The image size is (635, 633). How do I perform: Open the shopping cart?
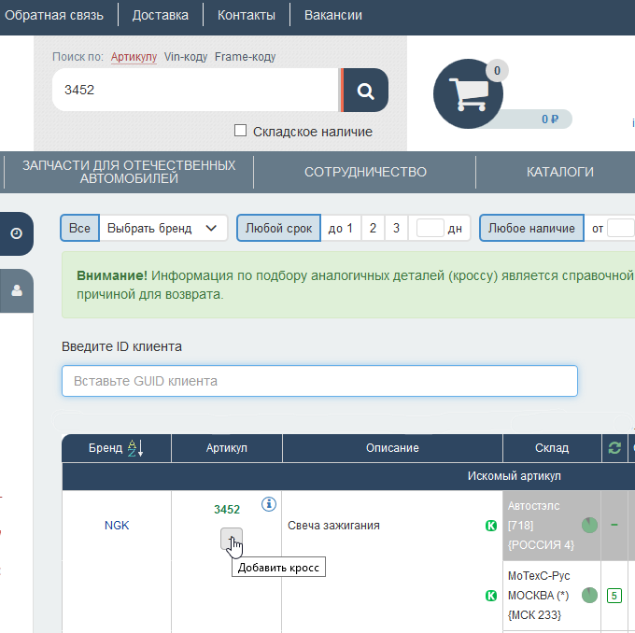tap(468, 93)
